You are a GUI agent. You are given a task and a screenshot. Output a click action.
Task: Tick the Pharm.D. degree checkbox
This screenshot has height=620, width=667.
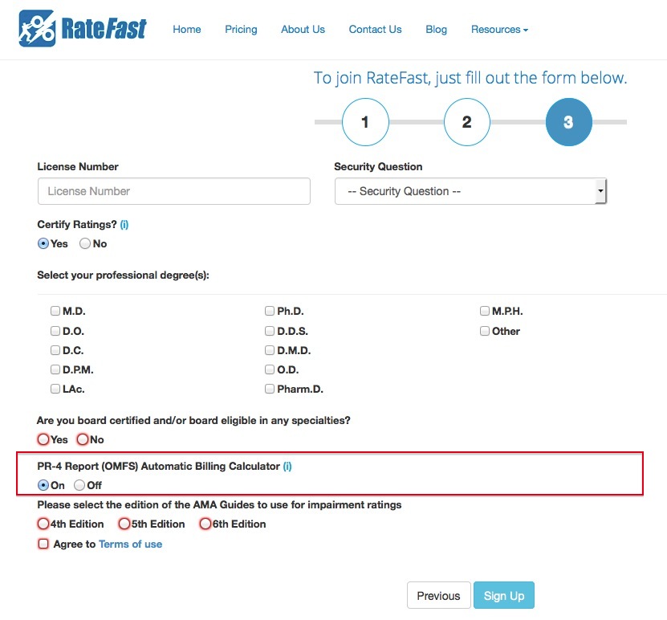[x=270, y=390]
